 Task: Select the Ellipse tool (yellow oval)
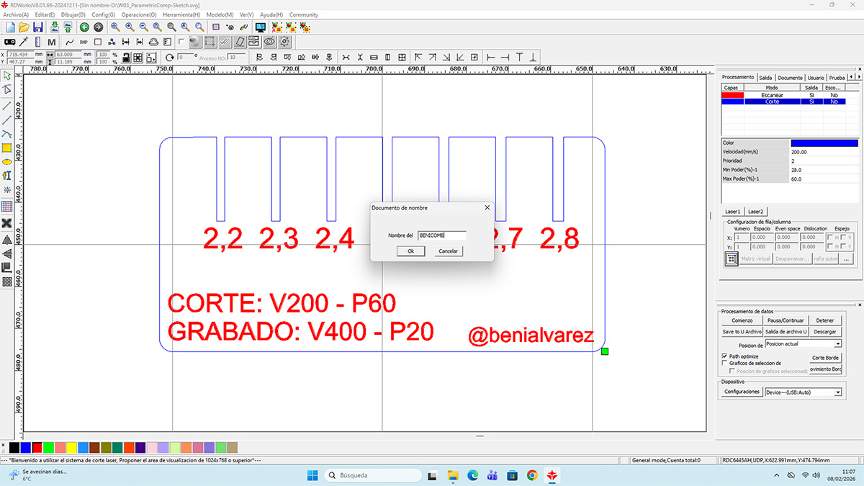(x=6, y=162)
